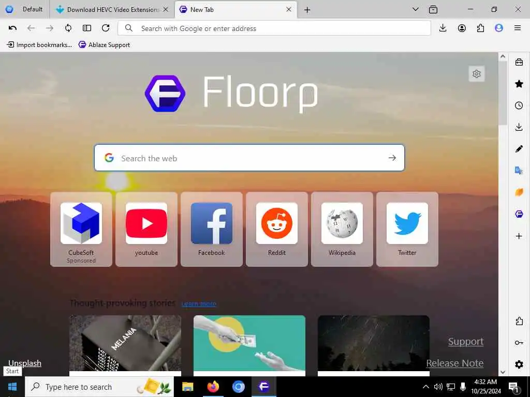This screenshot has height=397, width=530.
Task: Open the account icon in toolbar
Action: pos(462,28)
